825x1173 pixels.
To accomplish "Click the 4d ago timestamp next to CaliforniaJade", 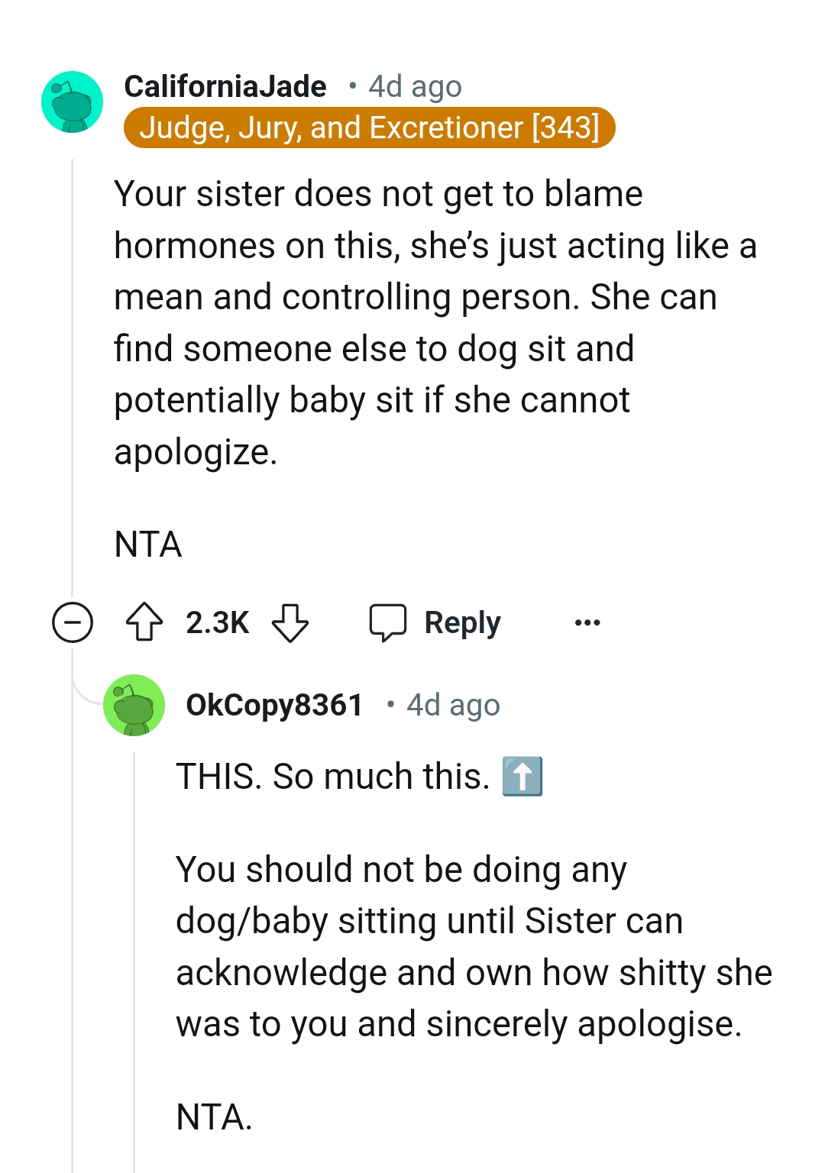I will (415, 87).
